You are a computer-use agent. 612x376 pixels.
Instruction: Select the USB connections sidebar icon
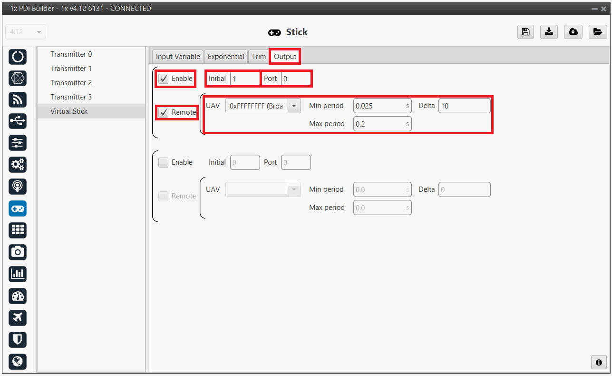(x=18, y=121)
